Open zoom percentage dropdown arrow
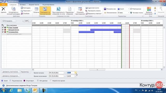This screenshot has width=166, height=93. (x=30, y=21)
